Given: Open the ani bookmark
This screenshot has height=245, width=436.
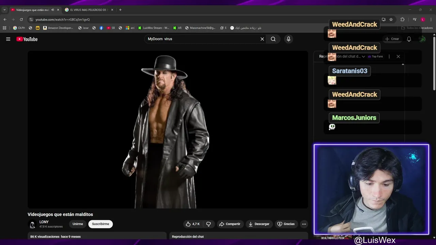Looking at the screenshot, I should (130, 28).
